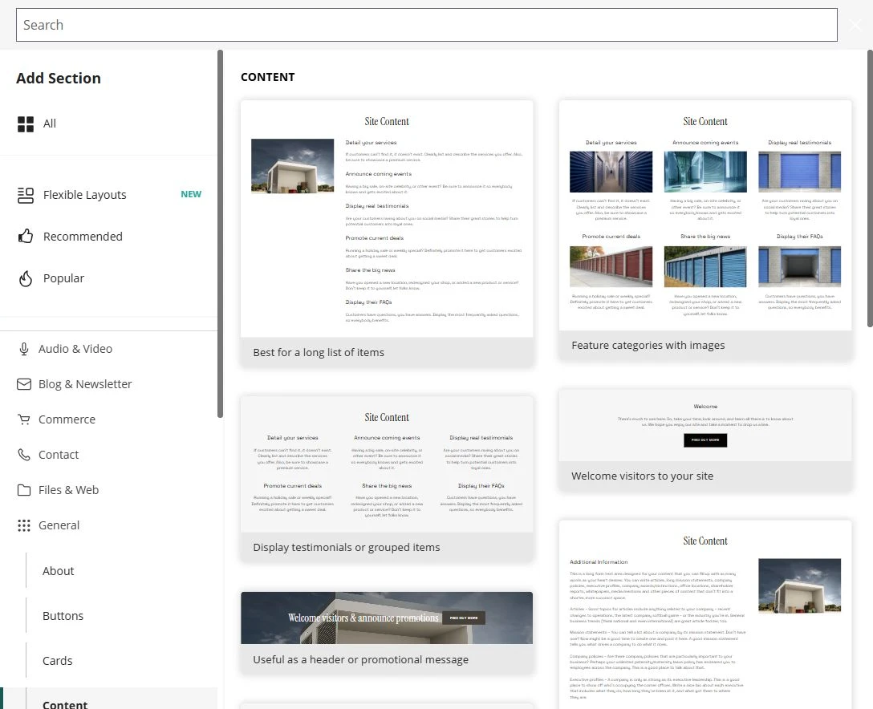The image size is (873, 709).
Task: Click the left sidebar scrollbar
Action: coord(220,233)
